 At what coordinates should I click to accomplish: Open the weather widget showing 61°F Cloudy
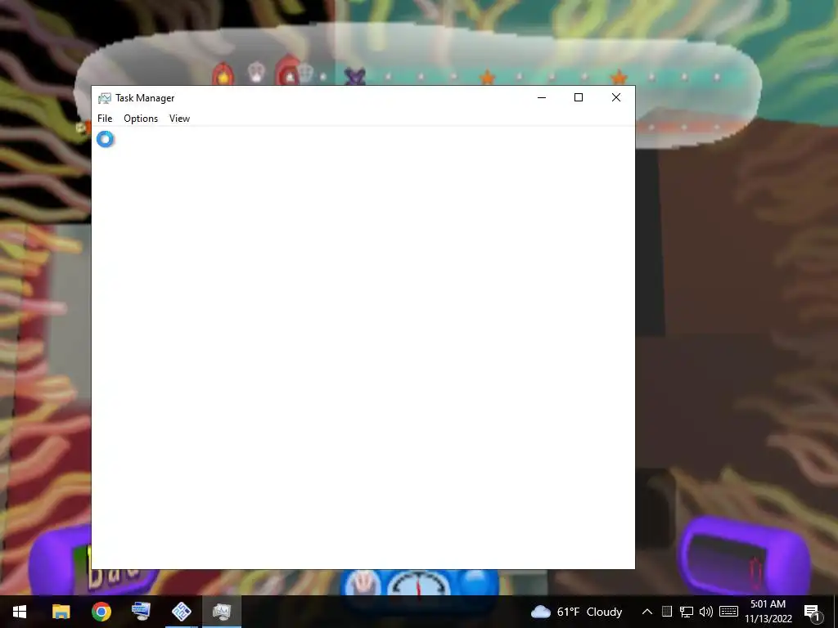pyautogui.click(x=577, y=612)
